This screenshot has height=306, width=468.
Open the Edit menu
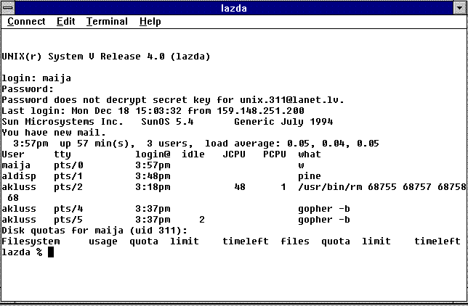(x=66, y=22)
